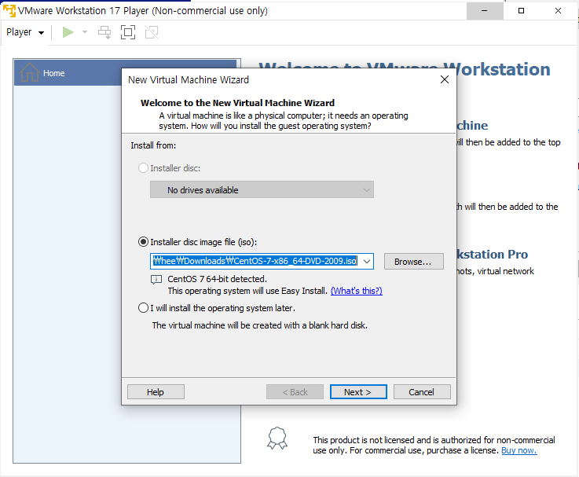579x477 pixels.
Task: Select I will install the operating system later
Action: (143, 308)
